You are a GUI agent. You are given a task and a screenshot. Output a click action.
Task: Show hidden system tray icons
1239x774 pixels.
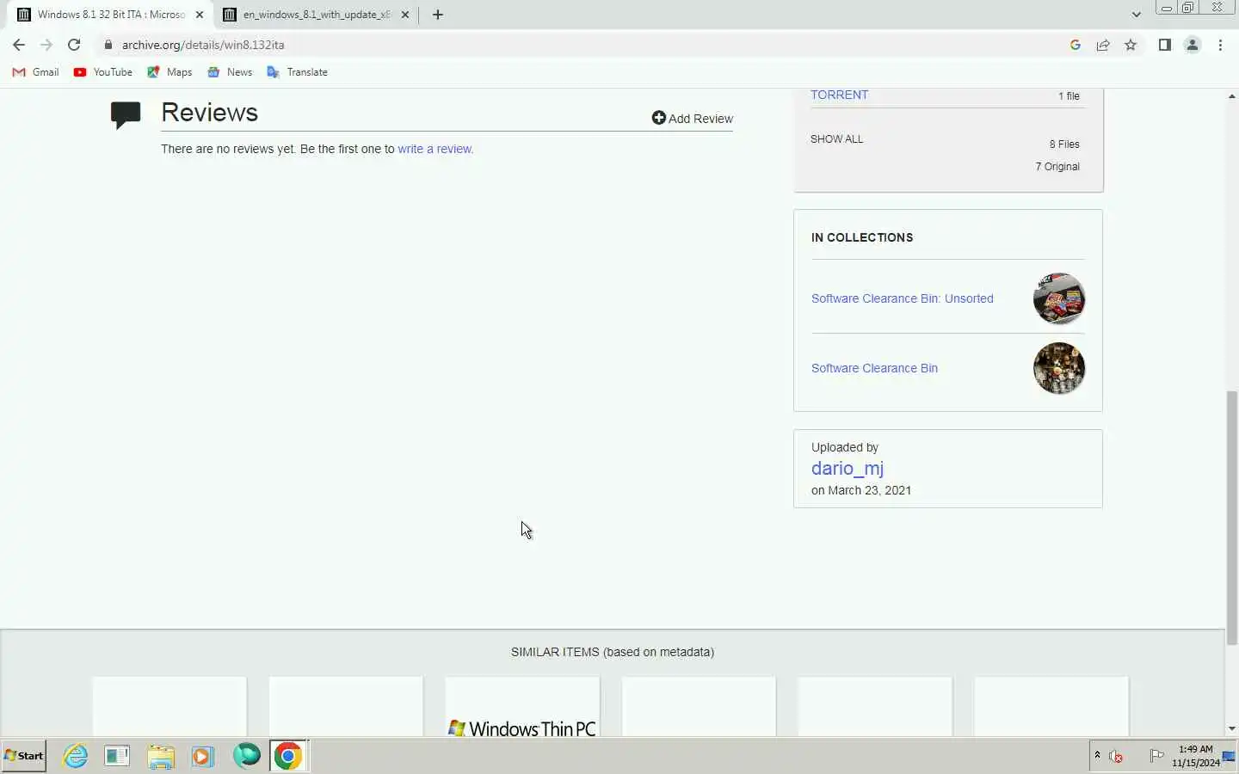[x=1097, y=756]
